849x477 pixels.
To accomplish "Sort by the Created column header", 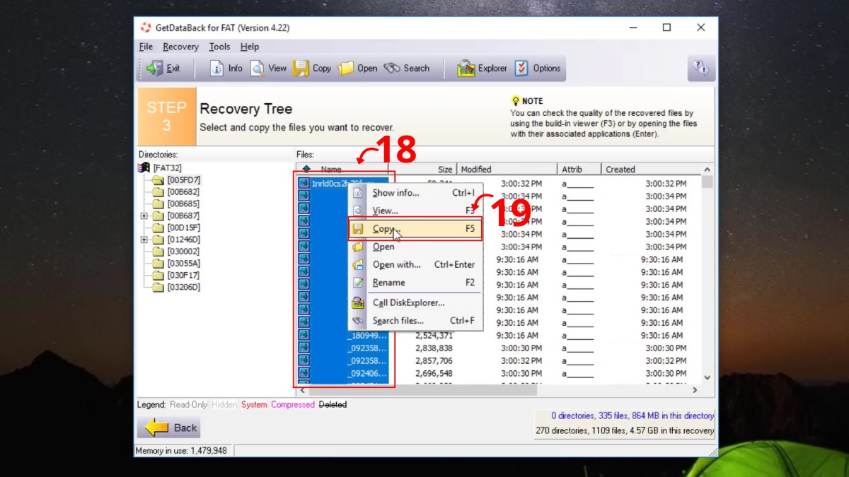I will 652,170.
